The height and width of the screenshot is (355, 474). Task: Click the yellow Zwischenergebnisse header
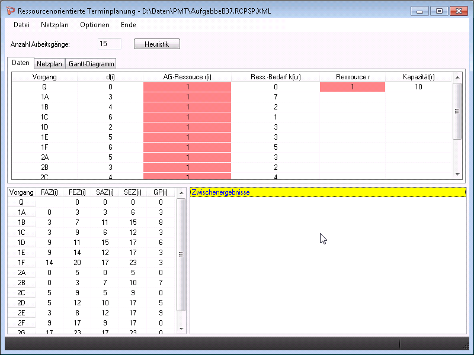tap(328, 192)
